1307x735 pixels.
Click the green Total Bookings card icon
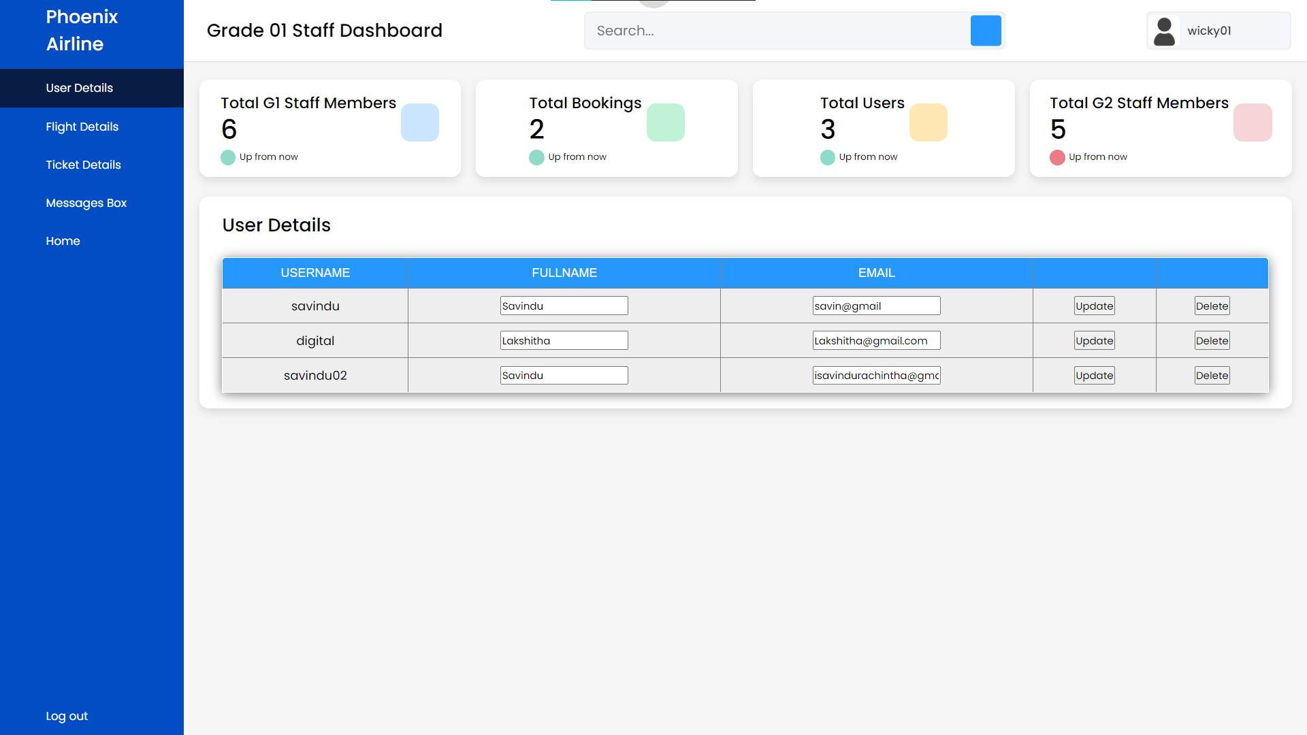click(665, 122)
